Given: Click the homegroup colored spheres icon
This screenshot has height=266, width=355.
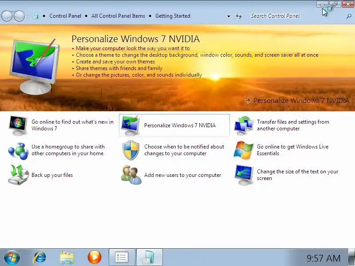Looking at the screenshot, I should (18, 151).
